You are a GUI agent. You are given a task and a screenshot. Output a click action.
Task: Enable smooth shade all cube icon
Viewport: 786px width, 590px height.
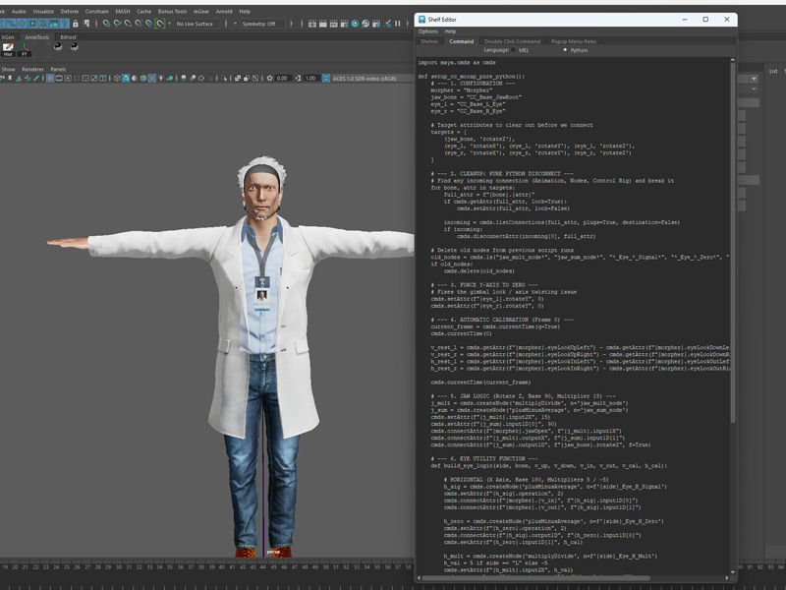coord(126,79)
